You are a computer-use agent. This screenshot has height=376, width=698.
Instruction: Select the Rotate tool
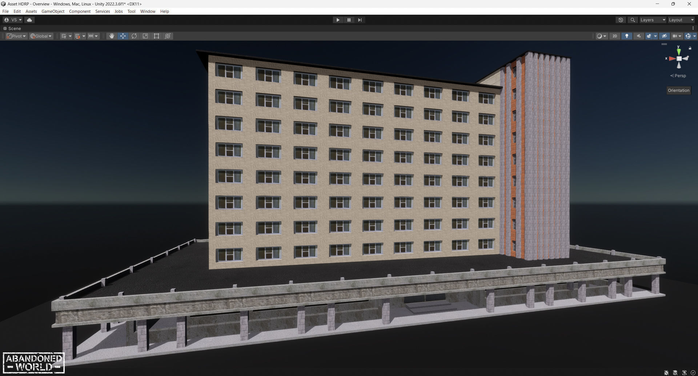tap(134, 36)
